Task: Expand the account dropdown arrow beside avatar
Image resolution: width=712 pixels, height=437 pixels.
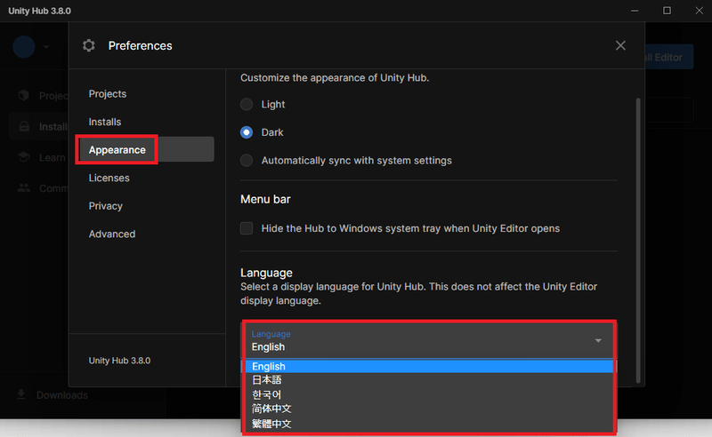Action: tap(46, 47)
